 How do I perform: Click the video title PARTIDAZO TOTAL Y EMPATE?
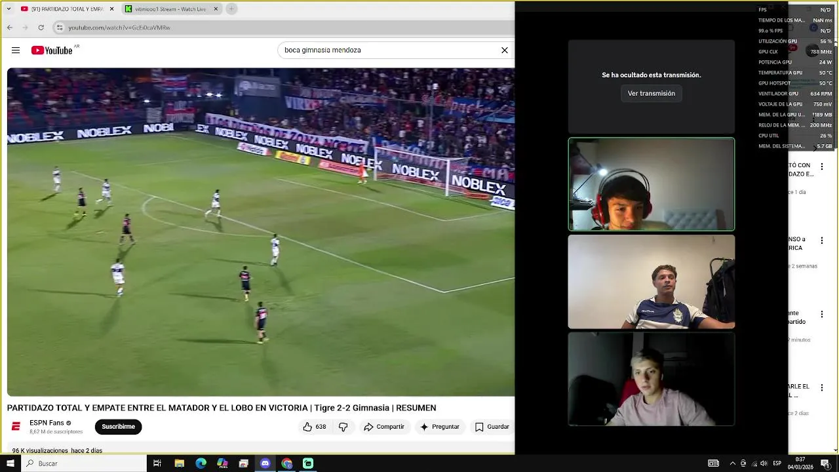click(222, 408)
